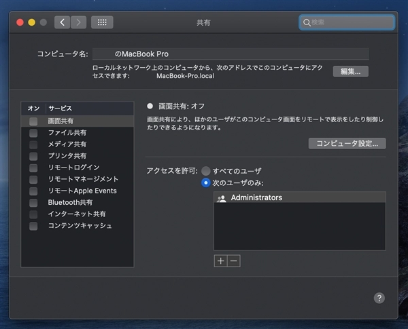Select the 画面共有 service row label
The height and width of the screenshot is (329, 408).
pyautogui.click(x=61, y=121)
